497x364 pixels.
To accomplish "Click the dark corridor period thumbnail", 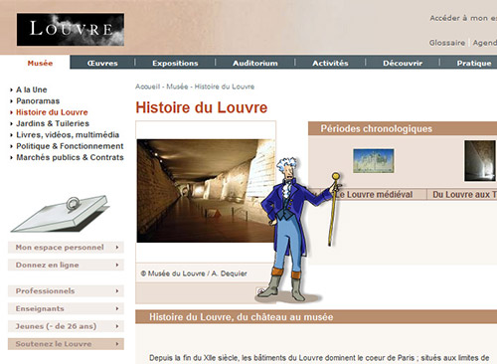I will [x=480, y=161].
